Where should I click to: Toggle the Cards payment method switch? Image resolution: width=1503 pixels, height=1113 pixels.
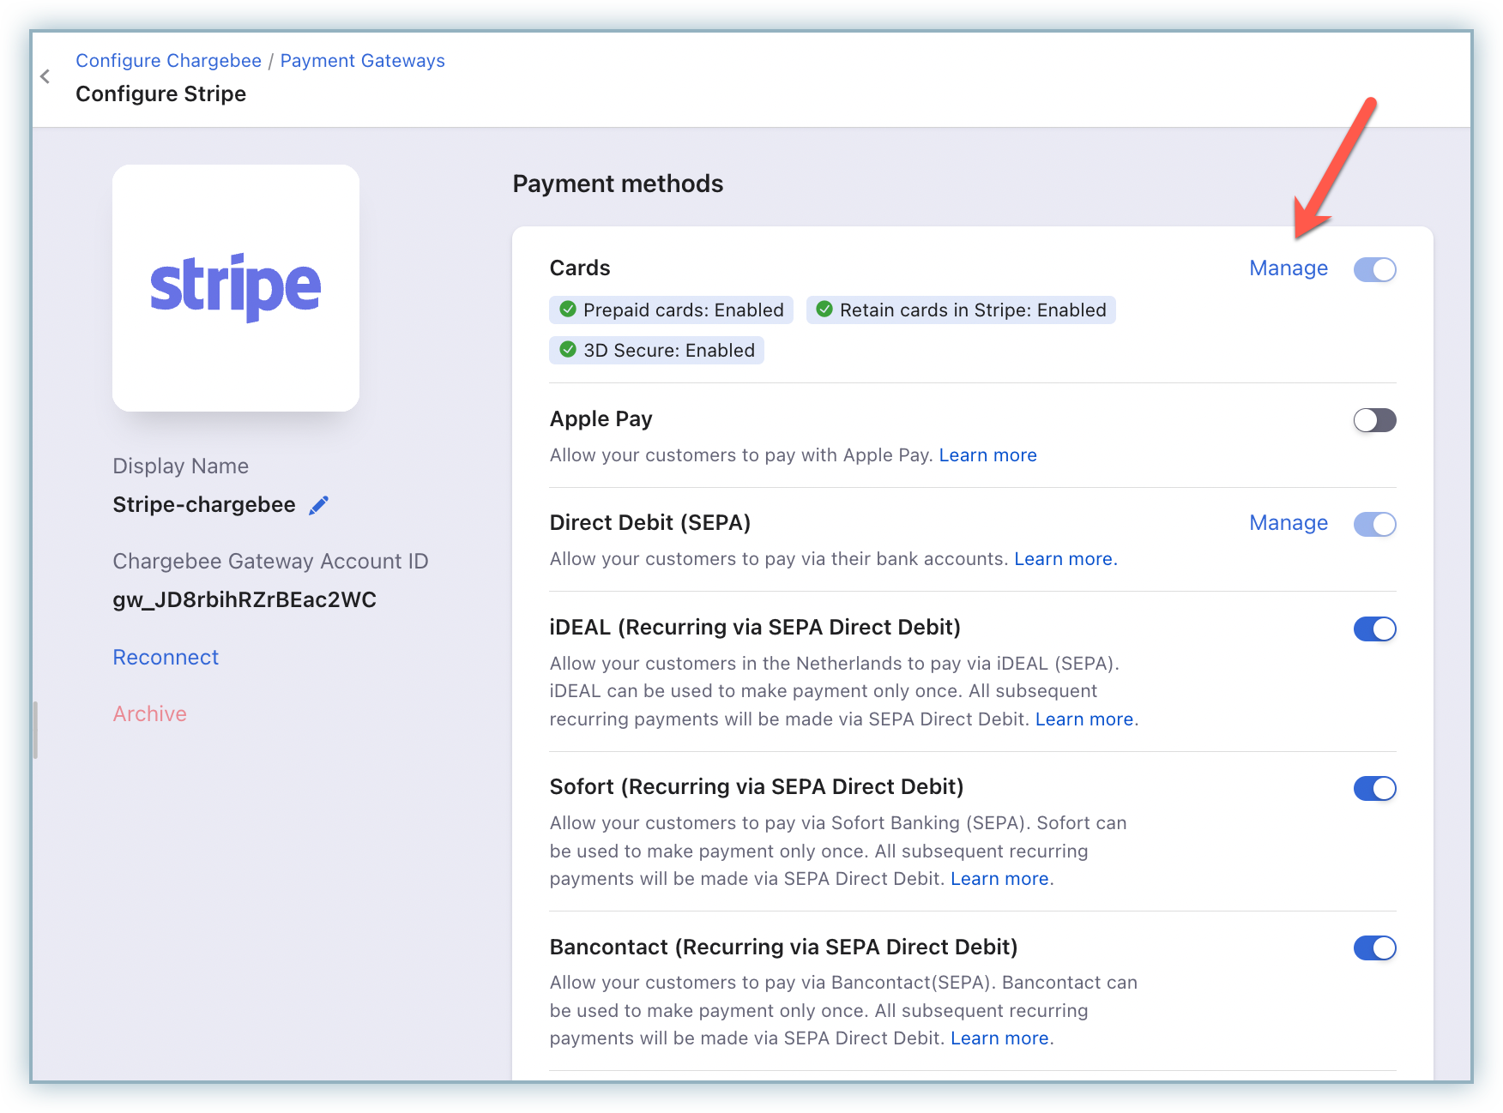(x=1374, y=269)
